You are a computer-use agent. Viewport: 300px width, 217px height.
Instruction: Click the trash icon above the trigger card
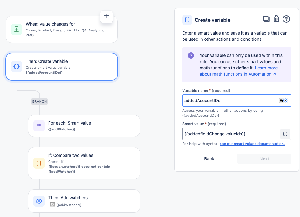pyautogui.click(x=106, y=17)
